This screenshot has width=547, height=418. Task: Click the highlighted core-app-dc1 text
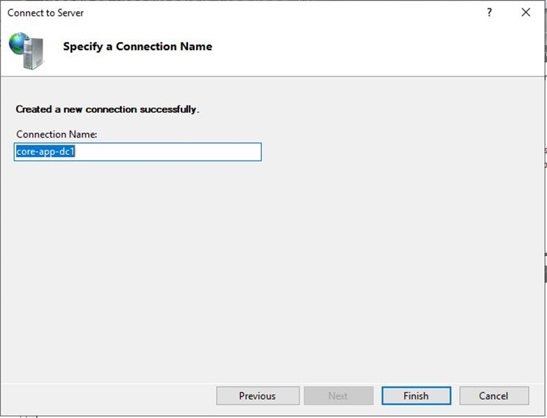point(45,151)
